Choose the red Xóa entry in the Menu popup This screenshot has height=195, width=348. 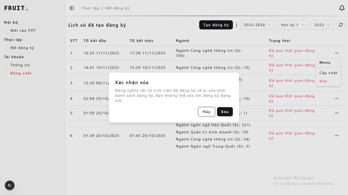[x=323, y=81]
